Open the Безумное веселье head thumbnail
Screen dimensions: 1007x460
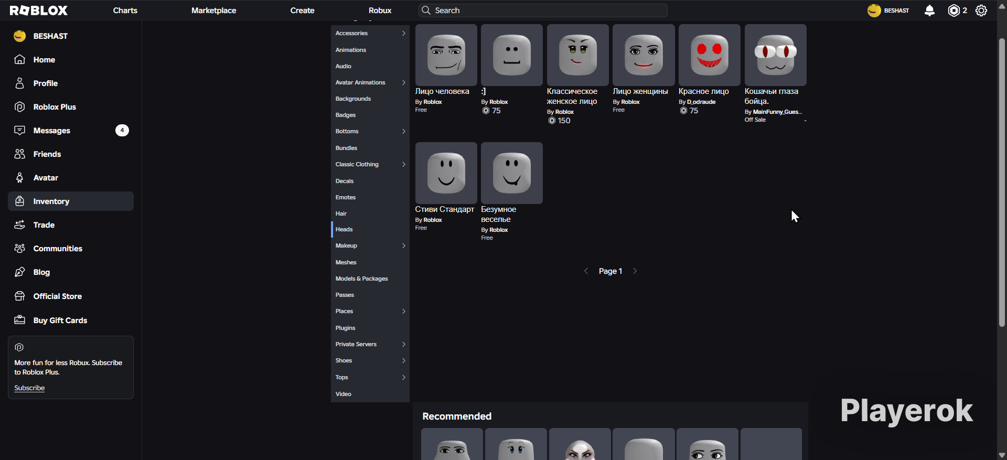coord(512,173)
